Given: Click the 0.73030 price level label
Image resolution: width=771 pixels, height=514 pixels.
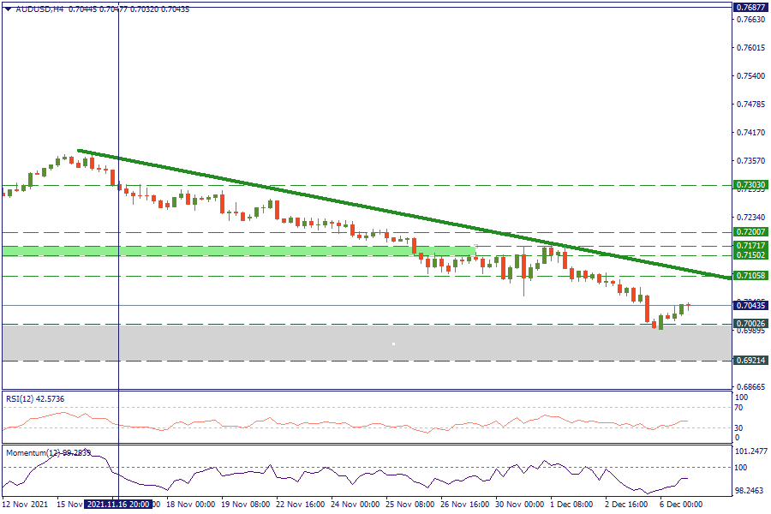Looking at the screenshot, I should [750, 185].
